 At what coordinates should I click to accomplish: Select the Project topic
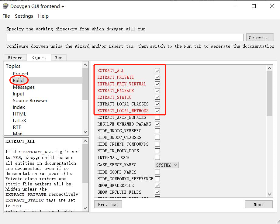(x=21, y=74)
